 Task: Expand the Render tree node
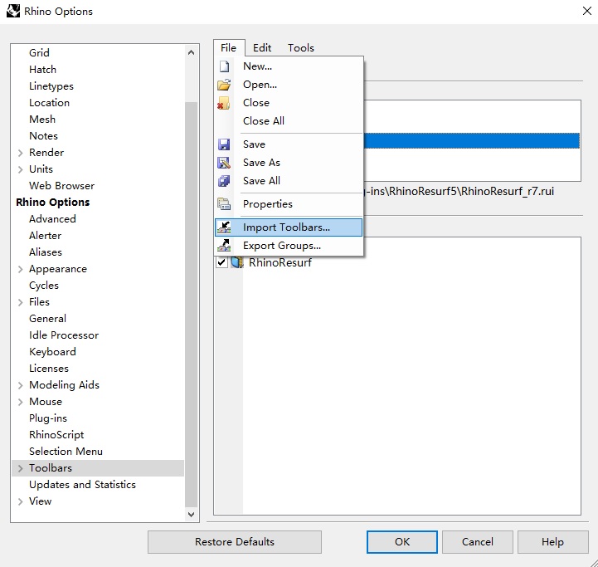[x=20, y=153]
